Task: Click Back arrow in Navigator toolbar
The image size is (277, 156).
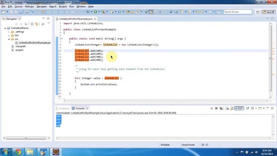Action: [x=16, y=24]
